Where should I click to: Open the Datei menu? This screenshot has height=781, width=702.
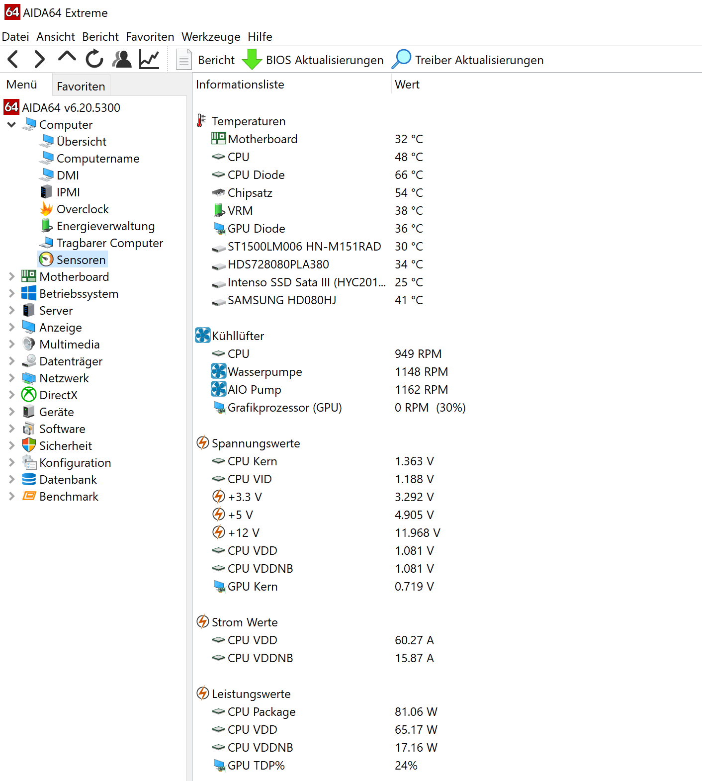15,37
